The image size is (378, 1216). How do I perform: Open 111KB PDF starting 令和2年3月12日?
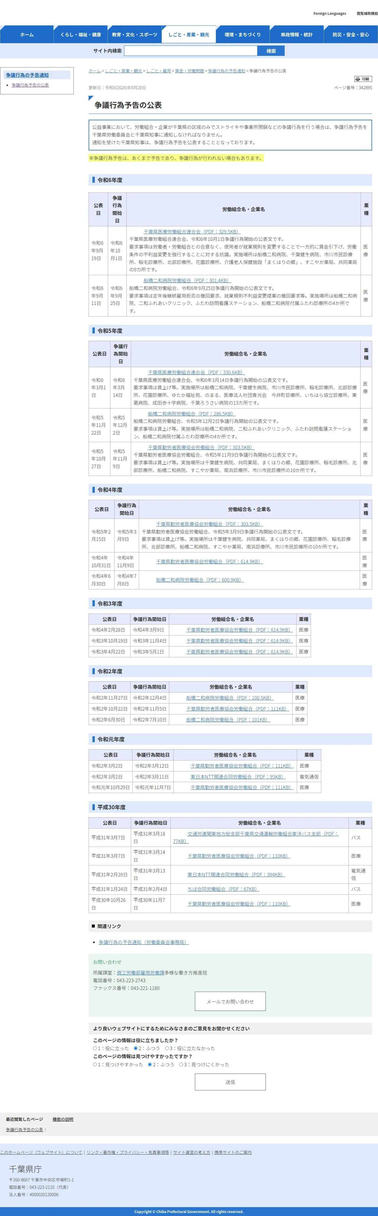[x=242, y=766]
